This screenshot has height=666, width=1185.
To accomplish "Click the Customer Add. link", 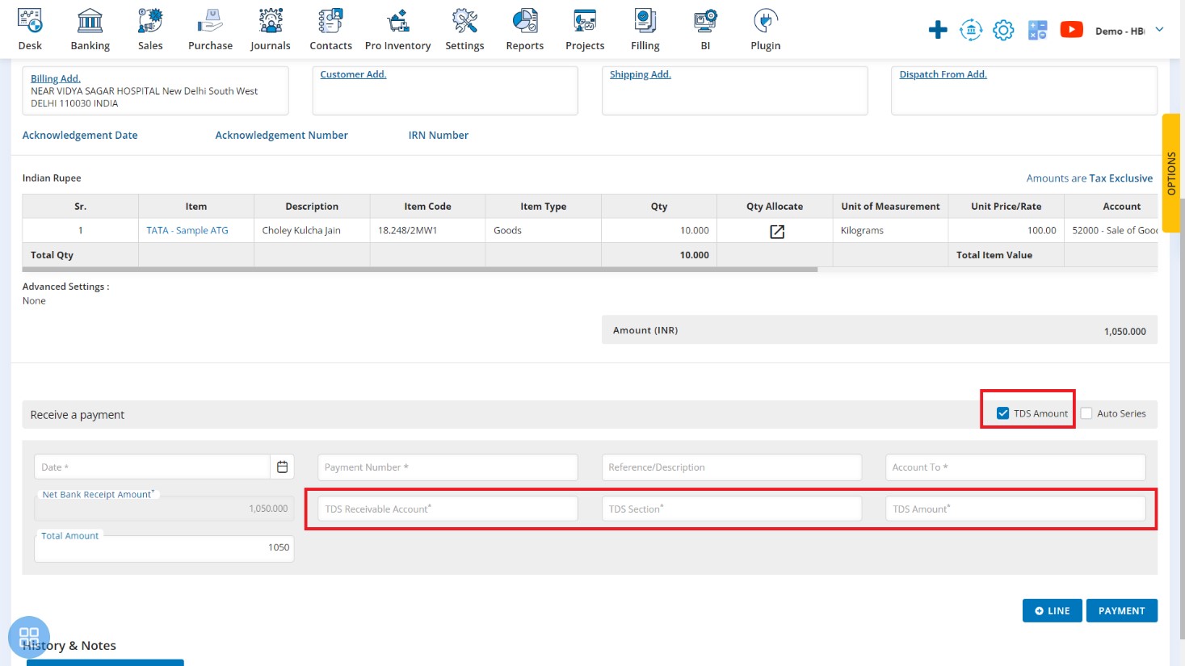I will pos(353,74).
